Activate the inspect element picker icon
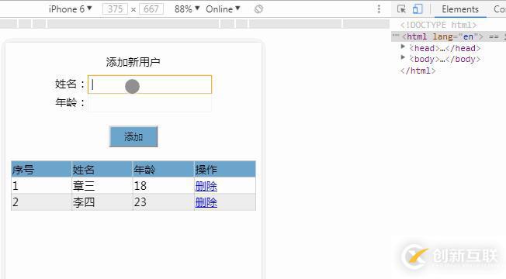 (x=401, y=9)
